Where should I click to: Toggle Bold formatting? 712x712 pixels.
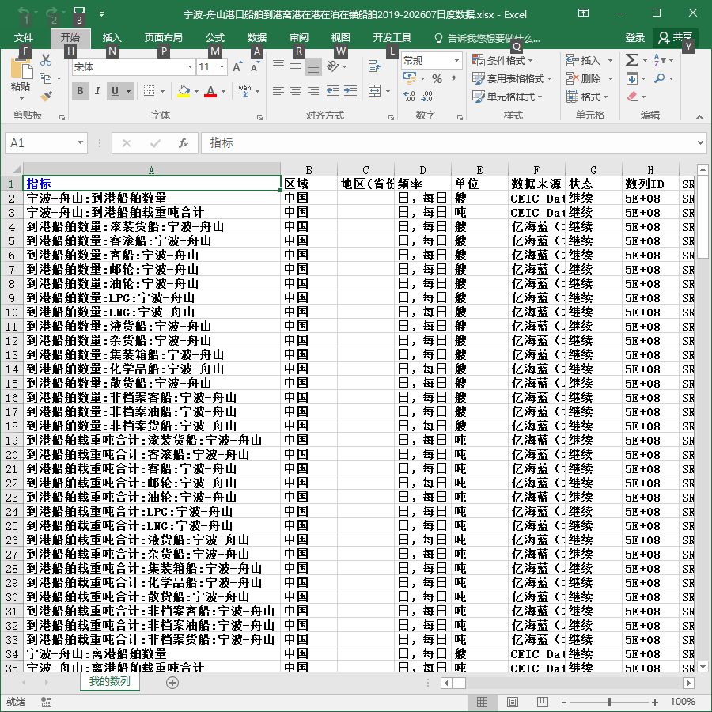coord(81,91)
